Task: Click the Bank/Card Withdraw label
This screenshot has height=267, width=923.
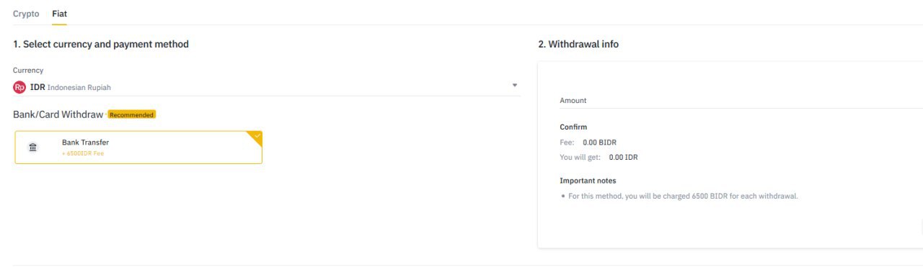Action: click(58, 114)
